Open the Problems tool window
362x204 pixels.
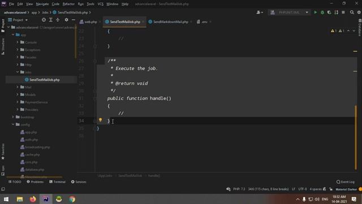point(35,182)
